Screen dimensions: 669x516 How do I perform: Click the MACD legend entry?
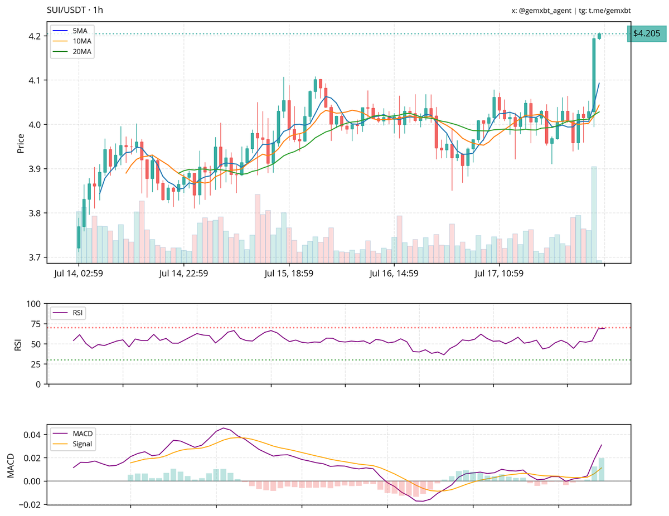pyautogui.click(x=73, y=434)
